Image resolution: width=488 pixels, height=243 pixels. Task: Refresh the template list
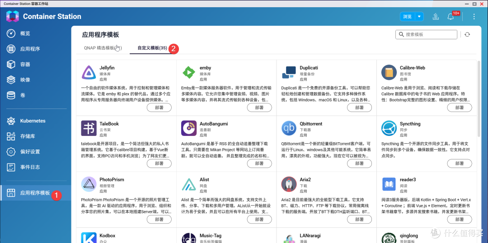coord(467,34)
